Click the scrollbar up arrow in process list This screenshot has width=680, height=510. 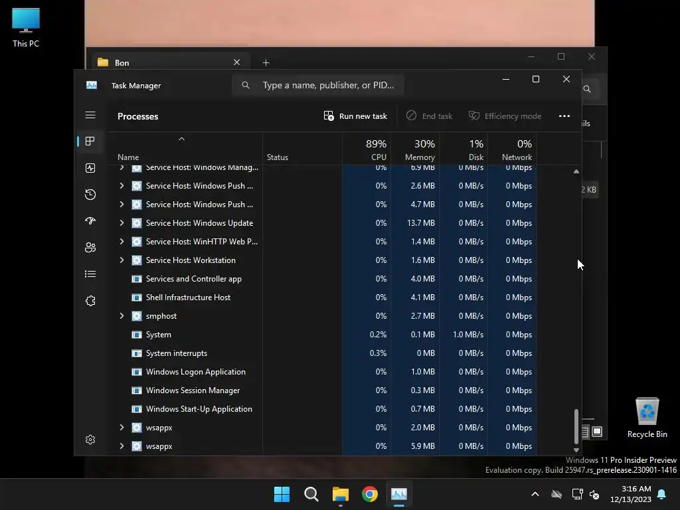click(576, 171)
